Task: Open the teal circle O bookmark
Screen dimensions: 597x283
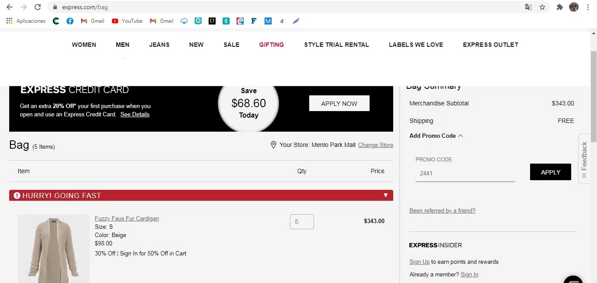Action: (198, 21)
